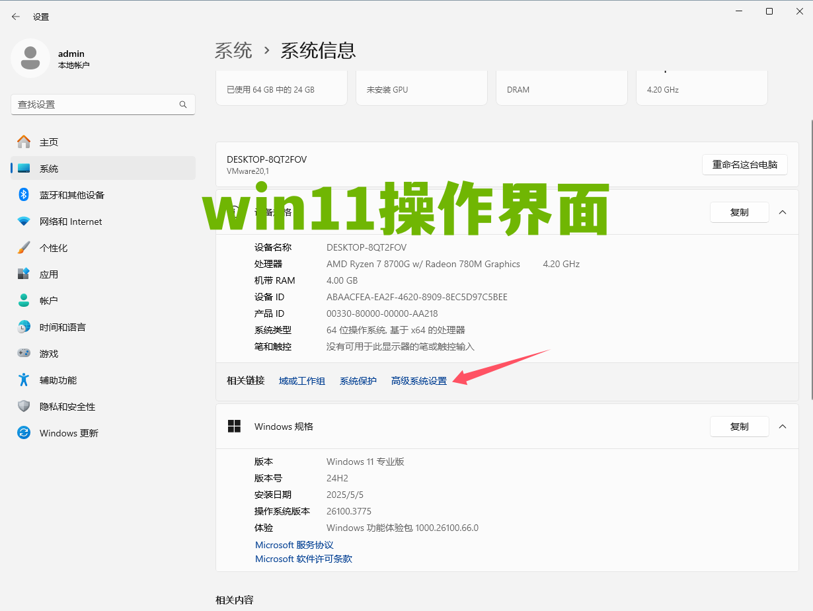Open 主页 in the sidebar
This screenshot has height=611, width=813.
(x=103, y=142)
